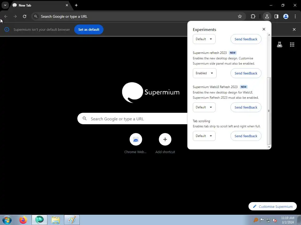This screenshot has width=301, height=225.
Task: Click the magnifier tray icon
Action: pyautogui.click(x=256, y=220)
